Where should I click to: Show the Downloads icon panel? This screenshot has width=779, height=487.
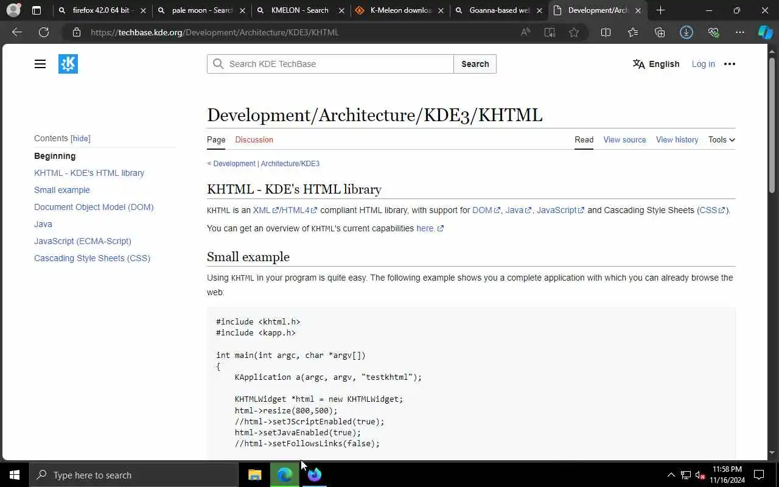pos(686,32)
